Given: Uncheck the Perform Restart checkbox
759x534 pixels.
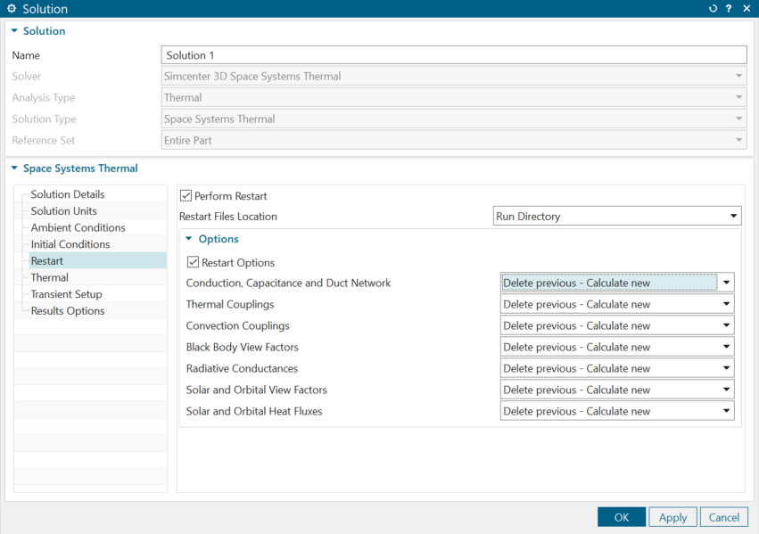Looking at the screenshot, I should click(x=186, y=196).
